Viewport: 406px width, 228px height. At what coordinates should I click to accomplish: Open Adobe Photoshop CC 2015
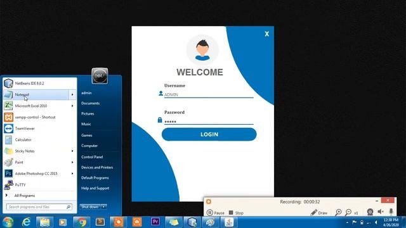click(x=36, y=174)
